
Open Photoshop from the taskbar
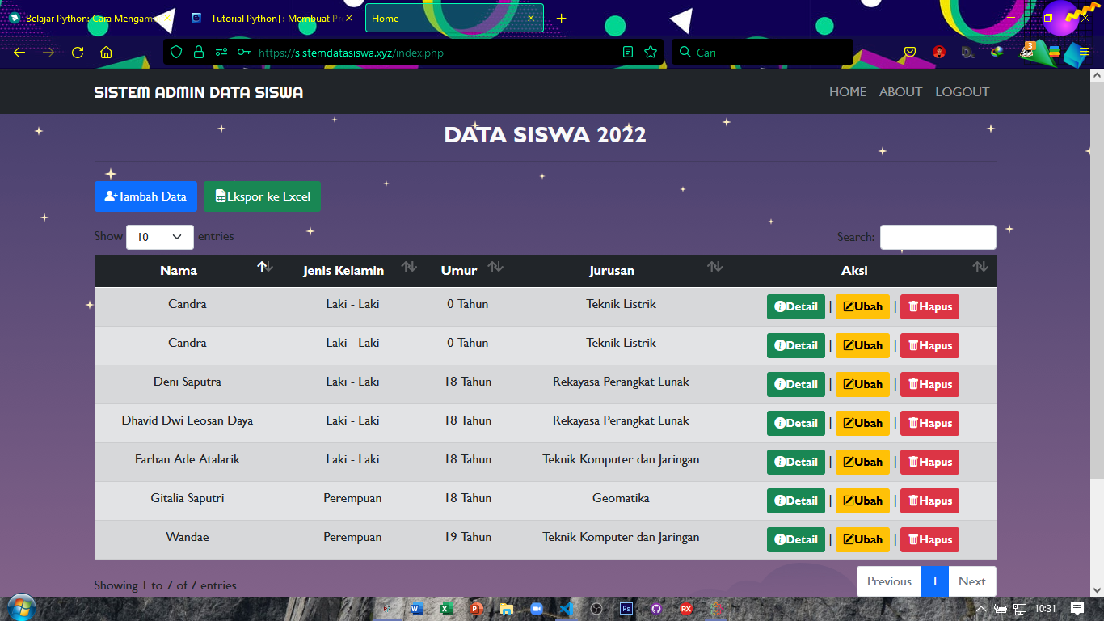click(x=626, y=608)
